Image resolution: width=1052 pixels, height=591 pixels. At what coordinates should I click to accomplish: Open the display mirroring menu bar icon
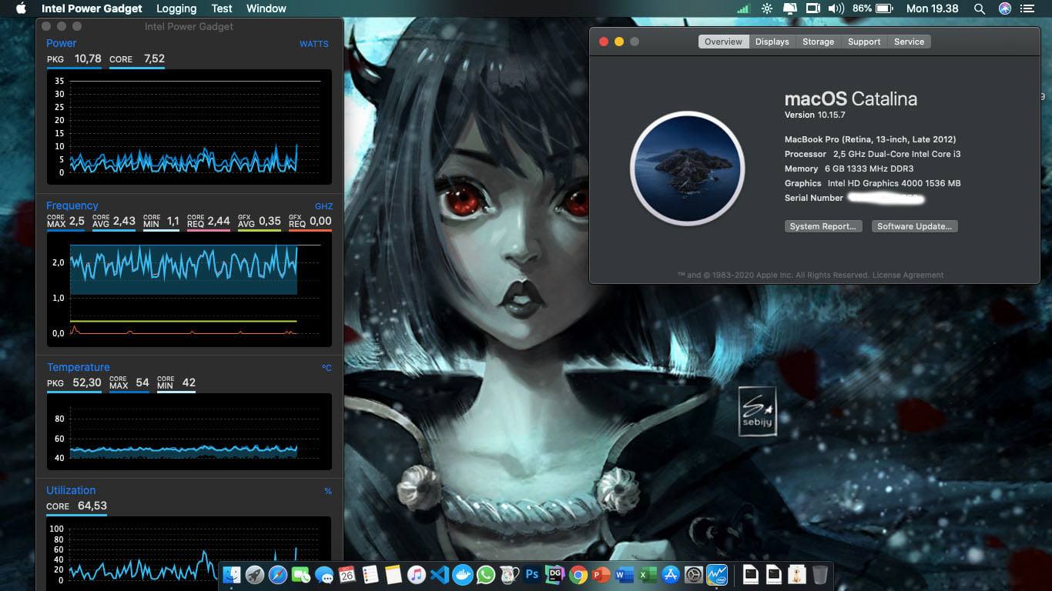pyautogui.click(x=812, y=8)
